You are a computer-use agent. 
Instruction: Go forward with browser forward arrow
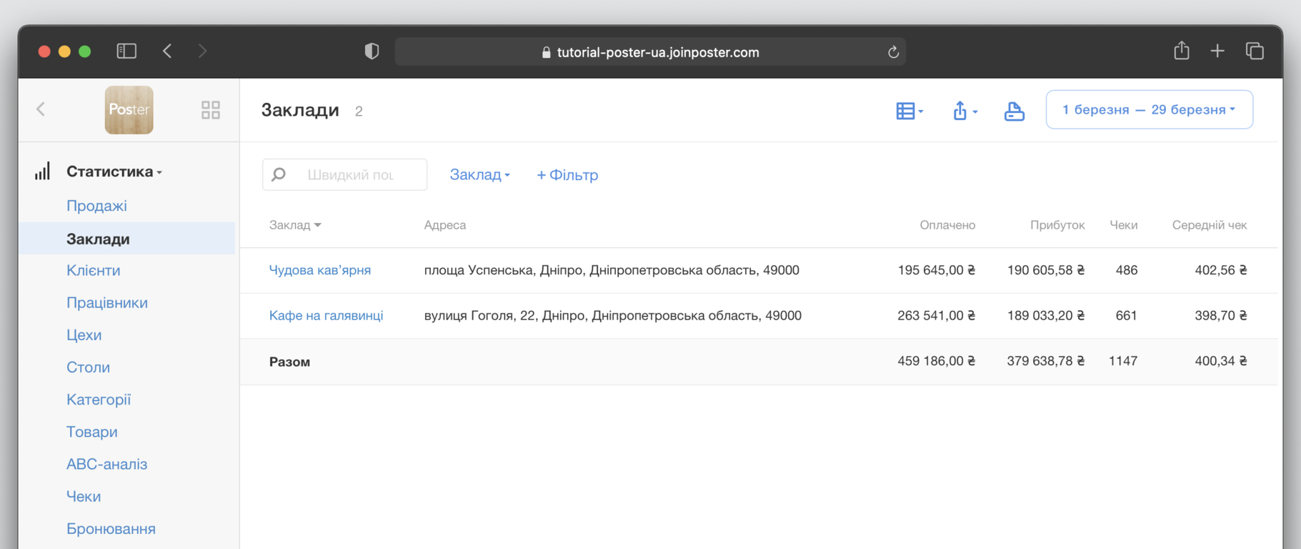[202, 51]
